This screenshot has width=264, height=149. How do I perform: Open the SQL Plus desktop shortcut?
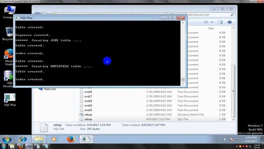click(10, 100)
